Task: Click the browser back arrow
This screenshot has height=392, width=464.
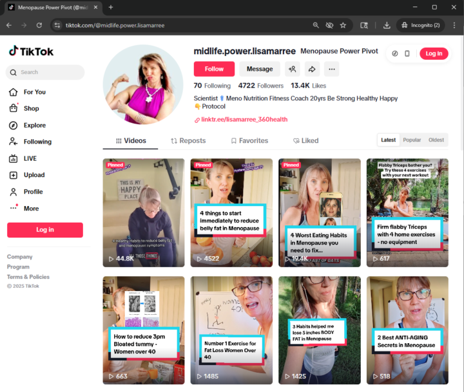Action: [9, 25]
